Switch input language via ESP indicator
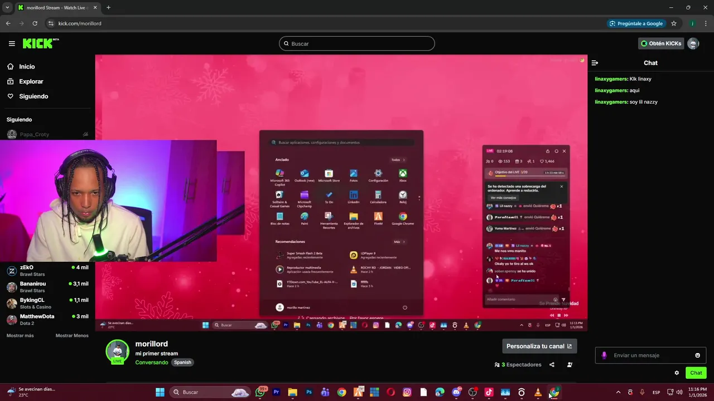Screen dimensions: 714x401 (657, 392)
